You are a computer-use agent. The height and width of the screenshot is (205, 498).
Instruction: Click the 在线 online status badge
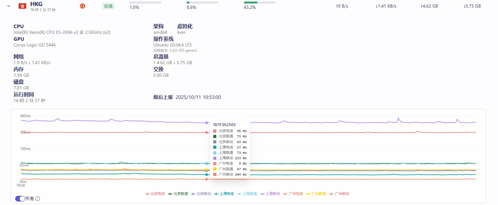point(108,6)
